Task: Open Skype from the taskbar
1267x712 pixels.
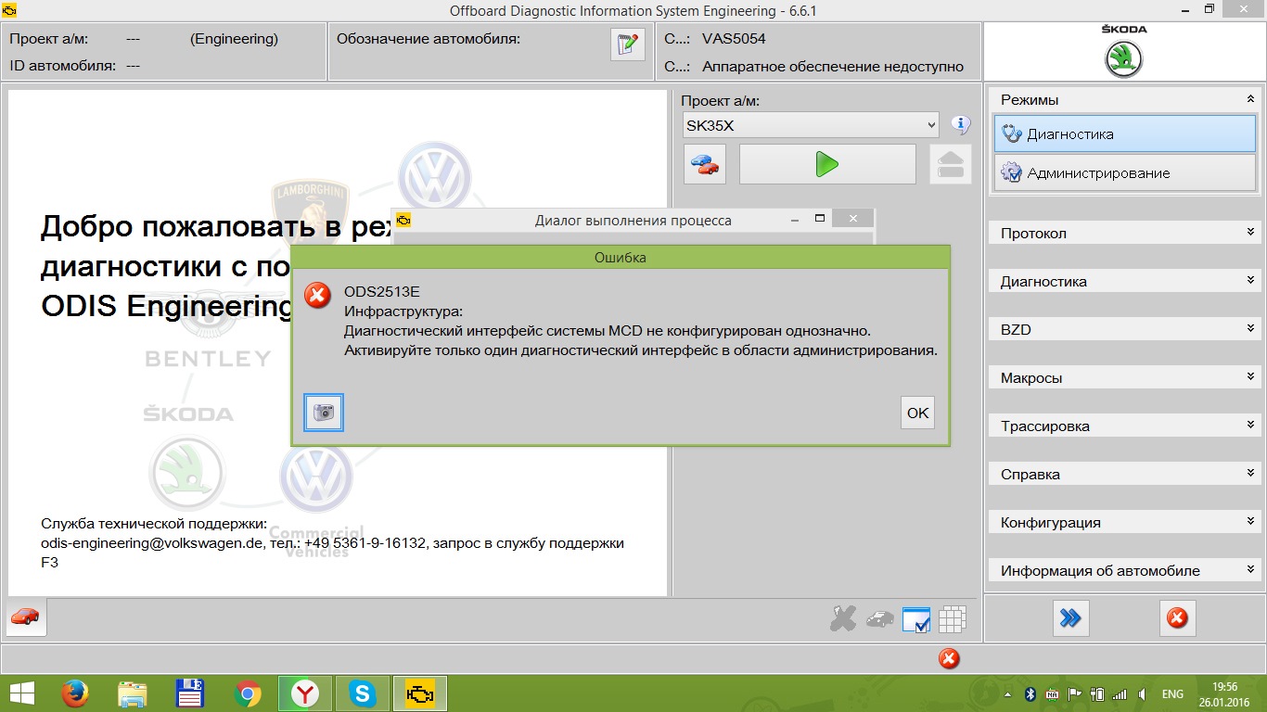Action: pos(363,693)
